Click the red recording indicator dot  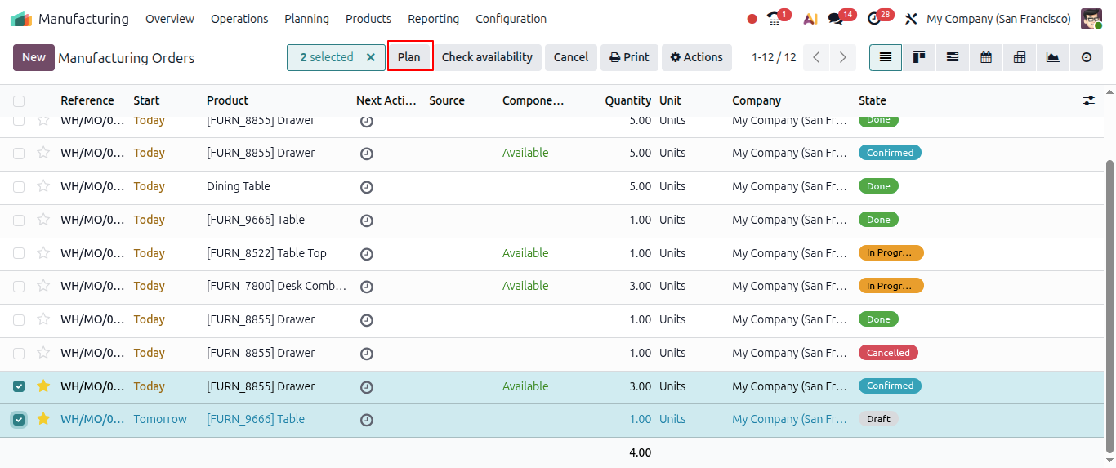tap(752, 19)
